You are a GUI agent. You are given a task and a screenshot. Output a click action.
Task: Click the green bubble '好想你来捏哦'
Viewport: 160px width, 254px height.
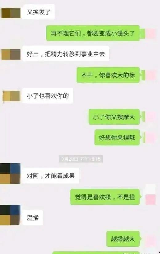117,137
